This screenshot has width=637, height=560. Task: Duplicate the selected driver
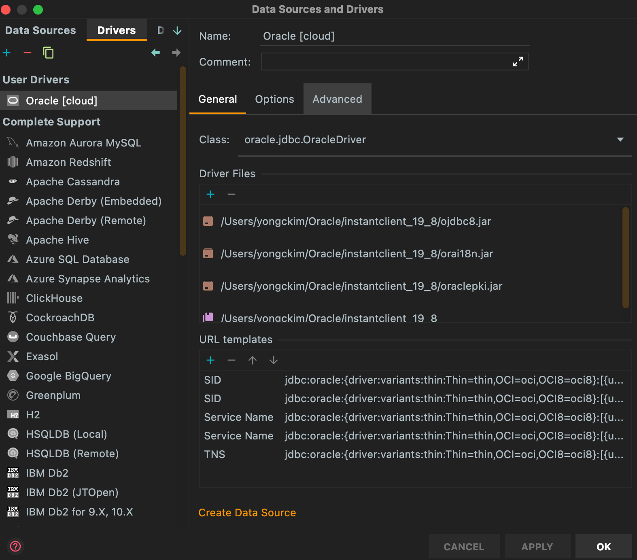48,53
